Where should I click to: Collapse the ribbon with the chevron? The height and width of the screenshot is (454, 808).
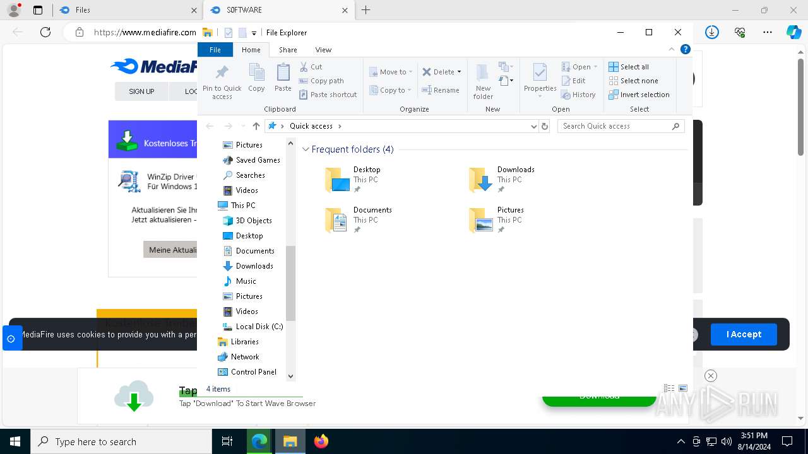[x=672, y=49]
